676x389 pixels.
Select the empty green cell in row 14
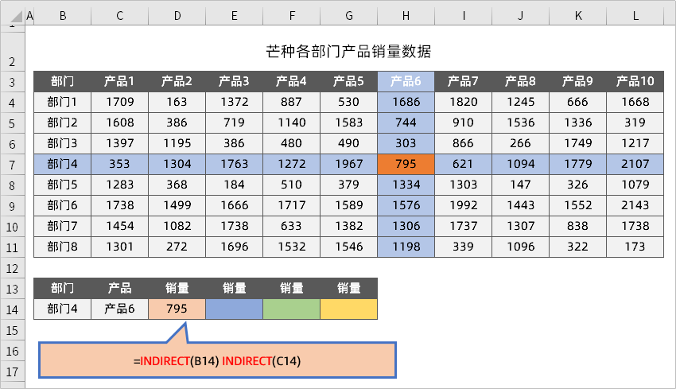click(291, 309)
